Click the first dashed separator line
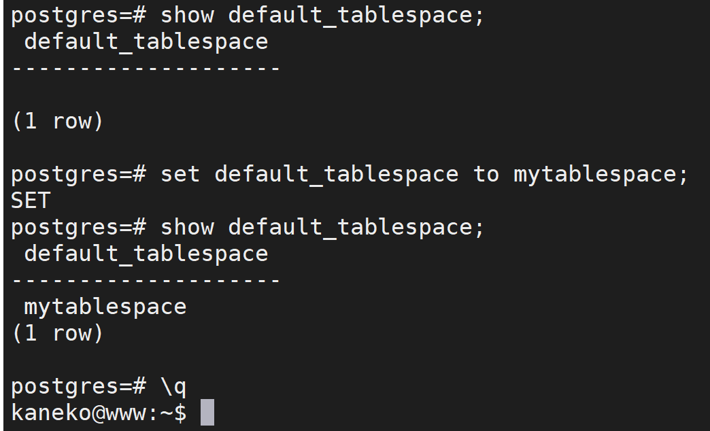Screen dimensions: 710x431 tap(146, 69)
